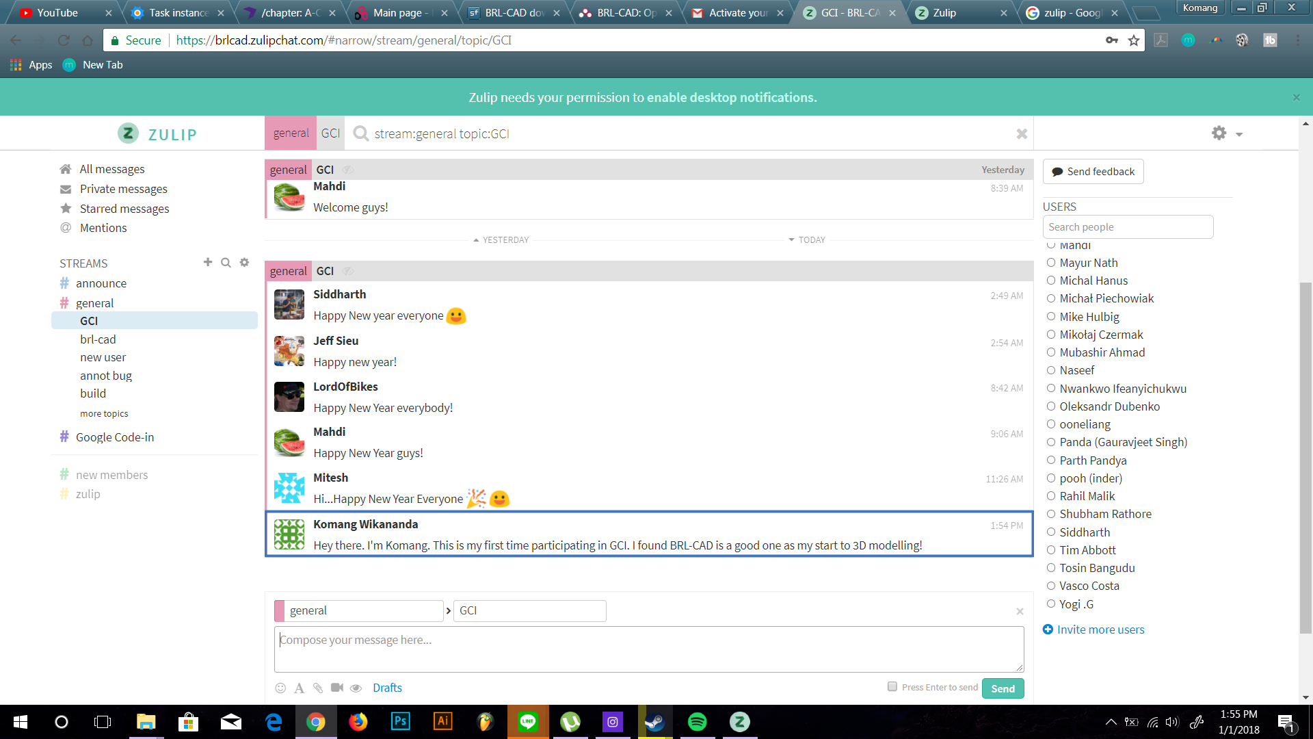
Task: Click the Send button
Action: pyautogui.click(x=1003, y=688)
